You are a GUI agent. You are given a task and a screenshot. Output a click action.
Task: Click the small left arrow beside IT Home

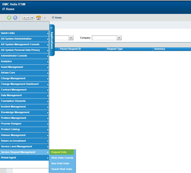pos(45,18)
